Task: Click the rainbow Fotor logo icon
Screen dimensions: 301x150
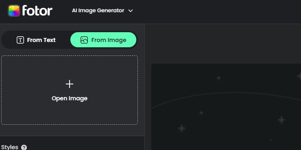Action: [x=14, y=11]
